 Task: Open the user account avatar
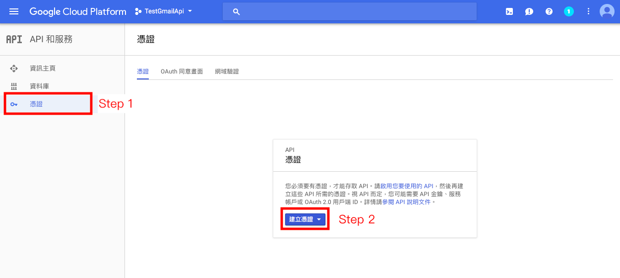607,11
